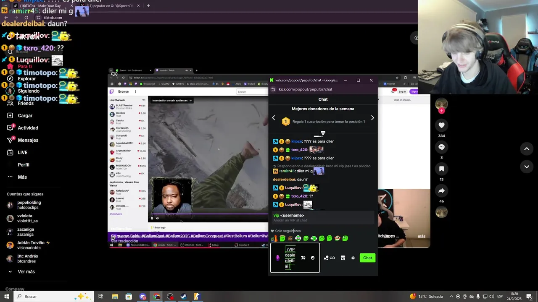538x302 pixels.
Task: Show next top donor with right arrow
Action: point(372,118)
